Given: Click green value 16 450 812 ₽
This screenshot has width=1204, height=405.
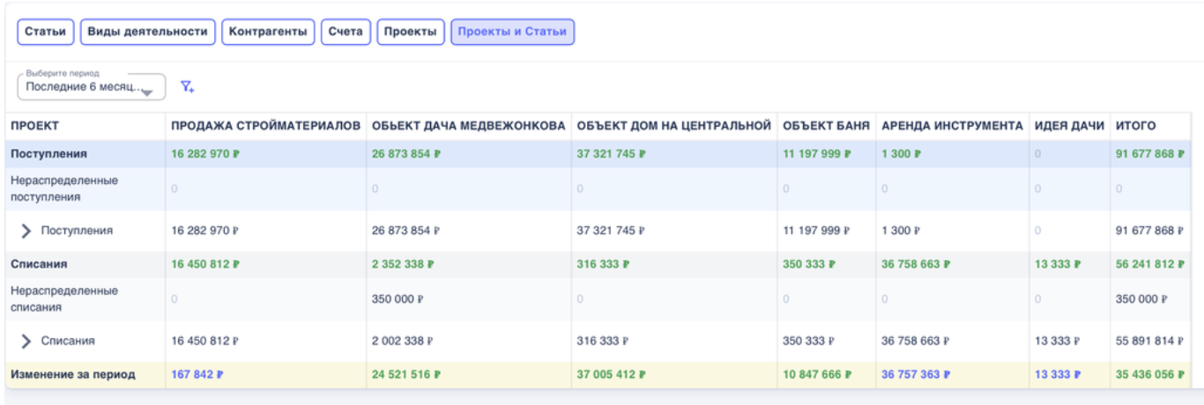Looking at the screenshot, I should click(205, 263).
